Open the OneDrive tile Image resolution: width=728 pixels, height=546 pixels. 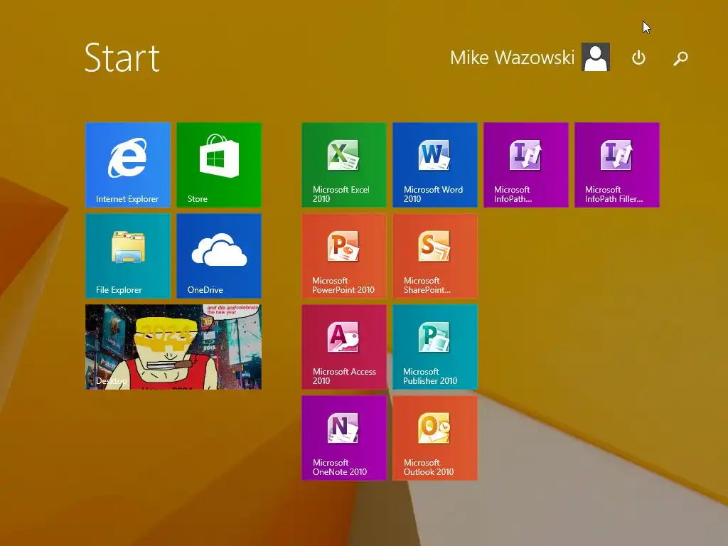pos(219,256)
